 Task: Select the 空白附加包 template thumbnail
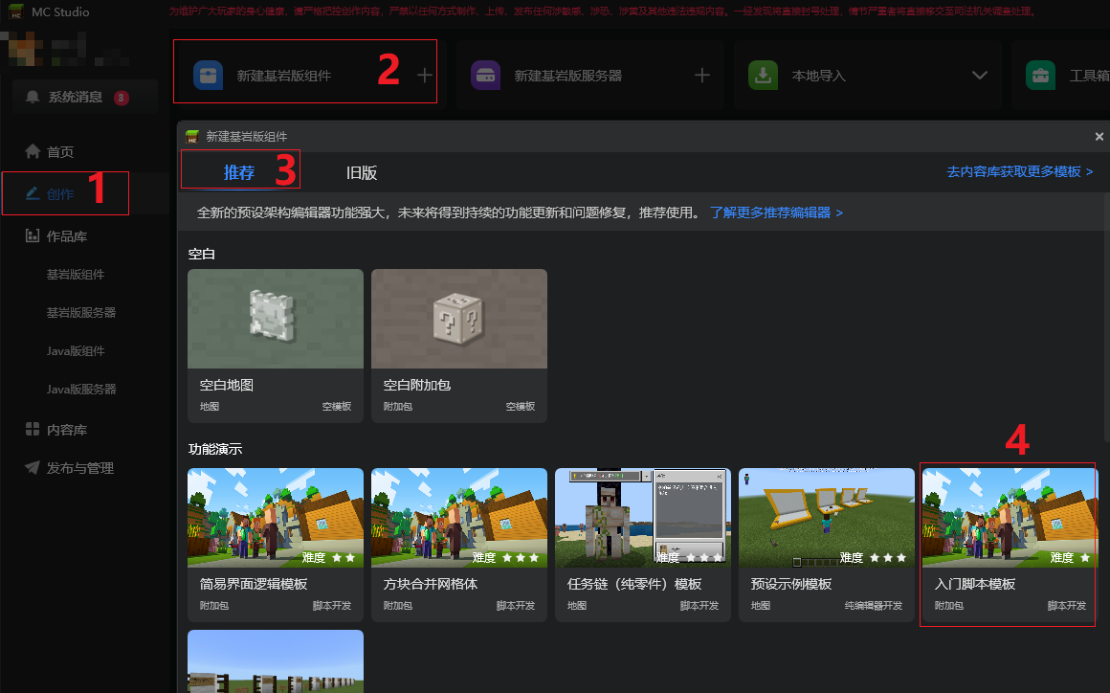(458, 319)
